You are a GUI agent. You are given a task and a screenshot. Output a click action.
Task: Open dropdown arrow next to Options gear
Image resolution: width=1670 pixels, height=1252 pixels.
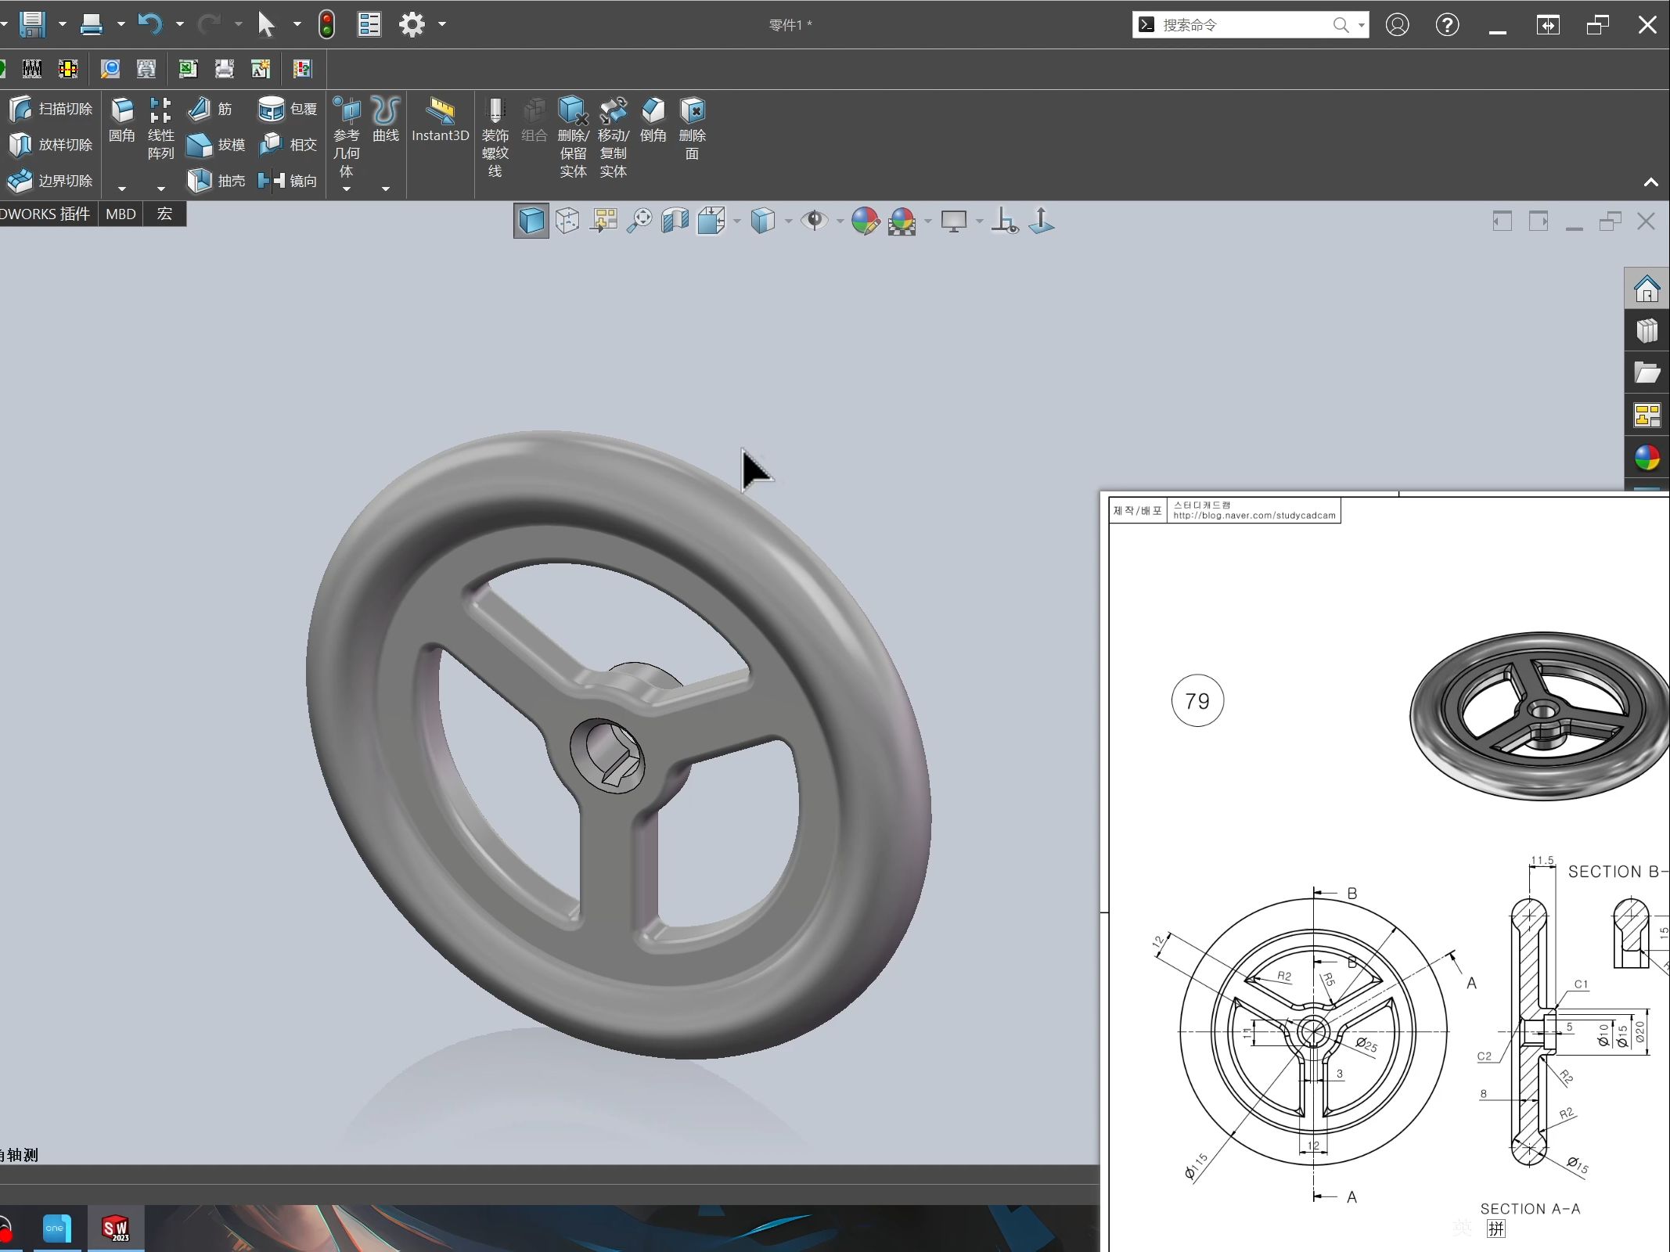pos(442,24)
